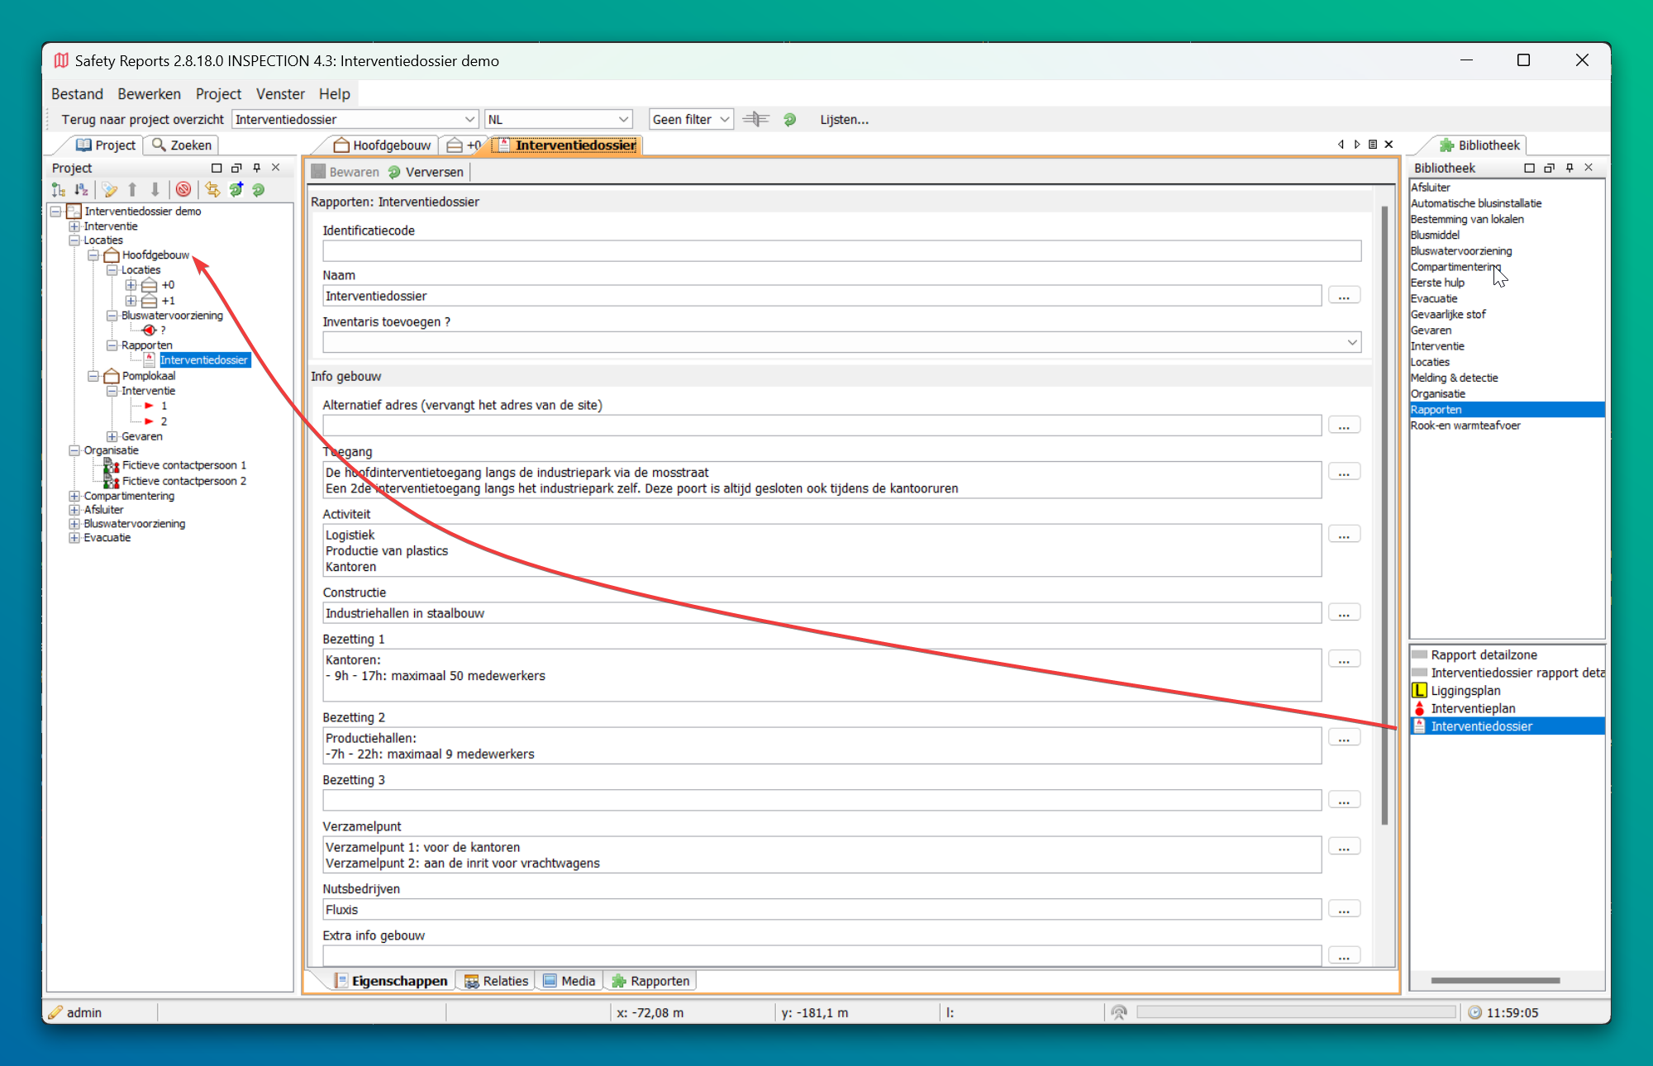Viewport: 1653px width, 1066px height.
Task: Open the Inventaris toevoegen dropdown
Action: [x=1352, y=342]
